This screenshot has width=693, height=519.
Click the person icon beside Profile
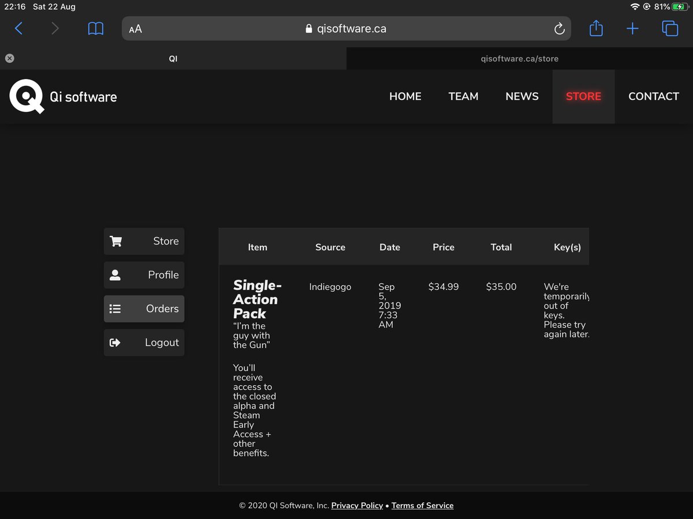point(115,275)
